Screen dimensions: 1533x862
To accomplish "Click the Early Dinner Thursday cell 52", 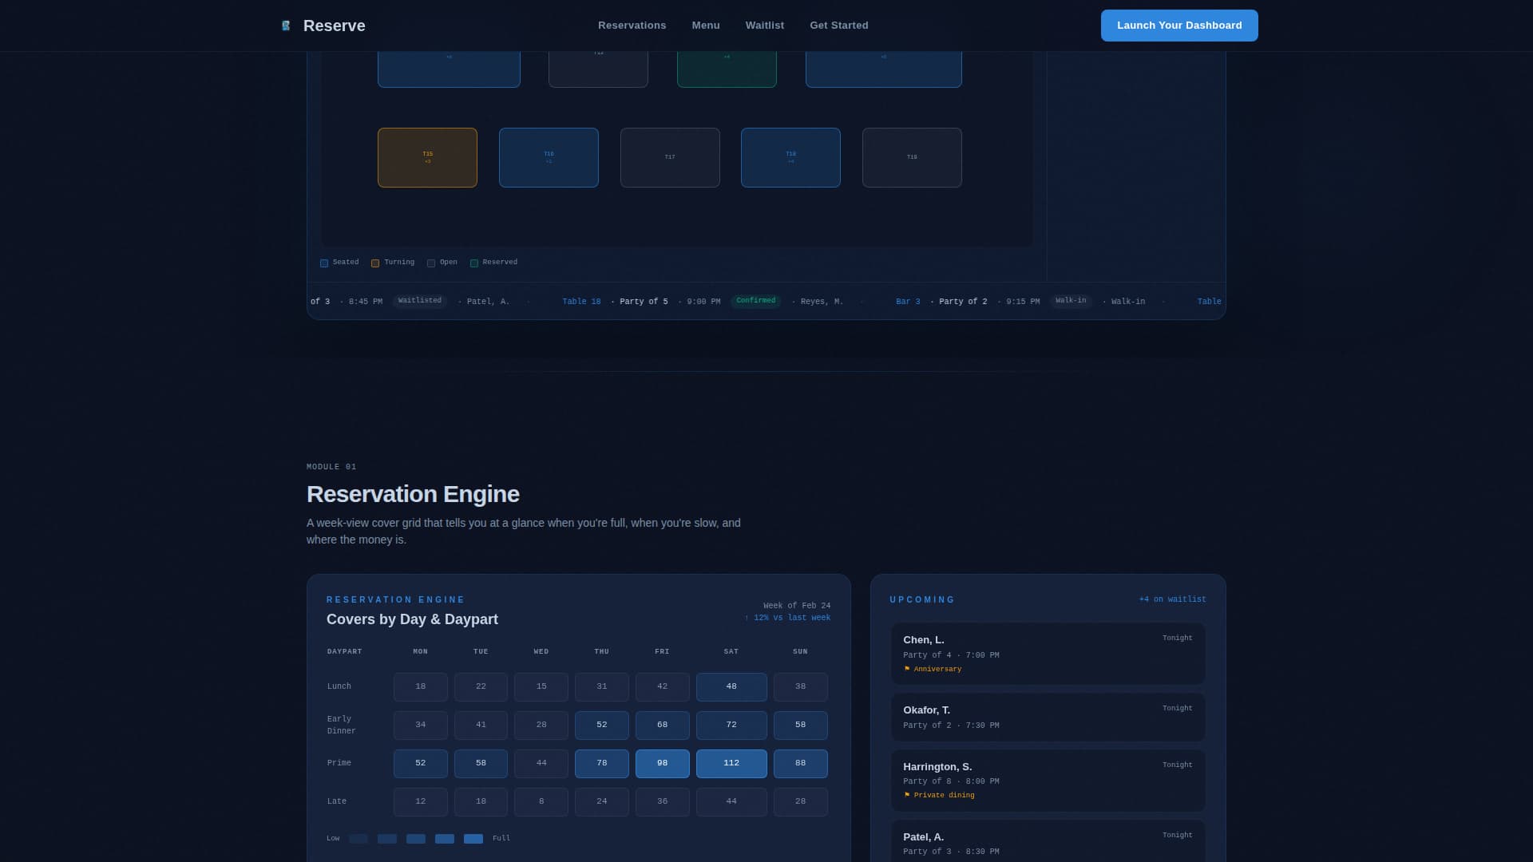I will 602,726.
